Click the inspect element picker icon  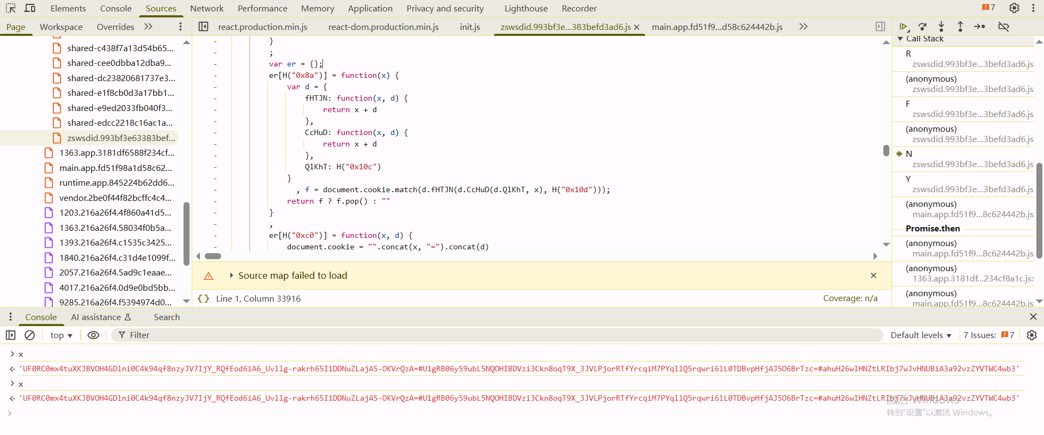coord(10,8)
